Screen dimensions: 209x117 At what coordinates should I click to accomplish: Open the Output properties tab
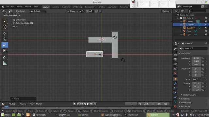(175, 59)
